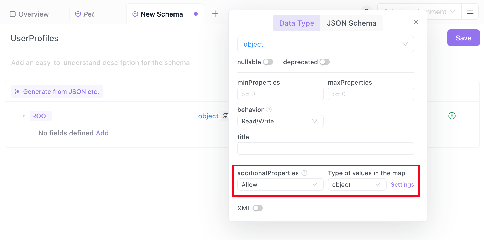The width and height of the screenshot is (484, 240).
Task: Open the Pet tab
Action: click(x=85, y=14)
